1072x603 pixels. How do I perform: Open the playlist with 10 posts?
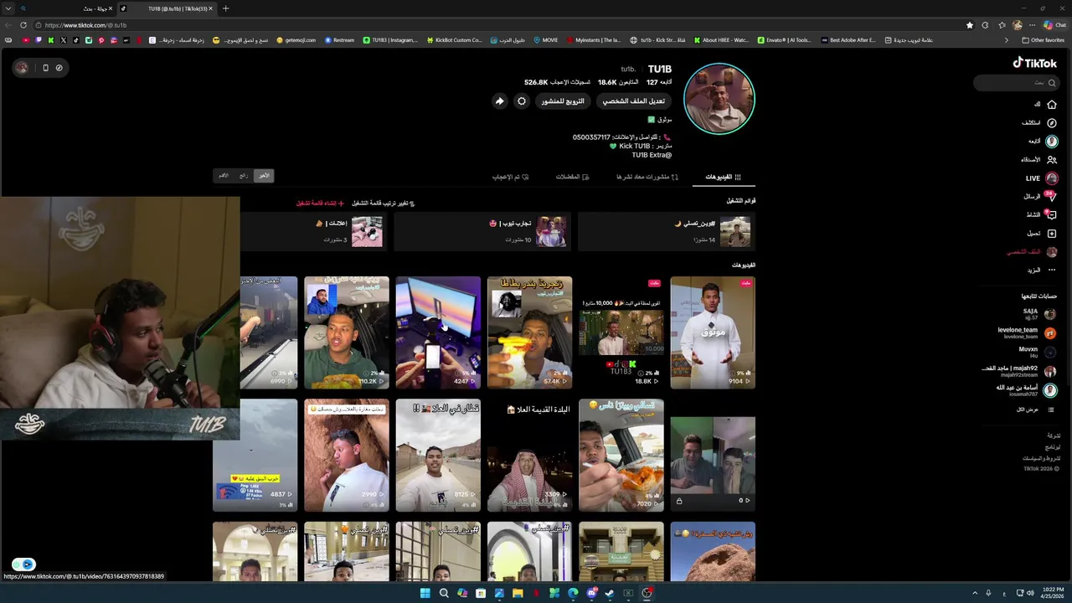pos(482,231)
